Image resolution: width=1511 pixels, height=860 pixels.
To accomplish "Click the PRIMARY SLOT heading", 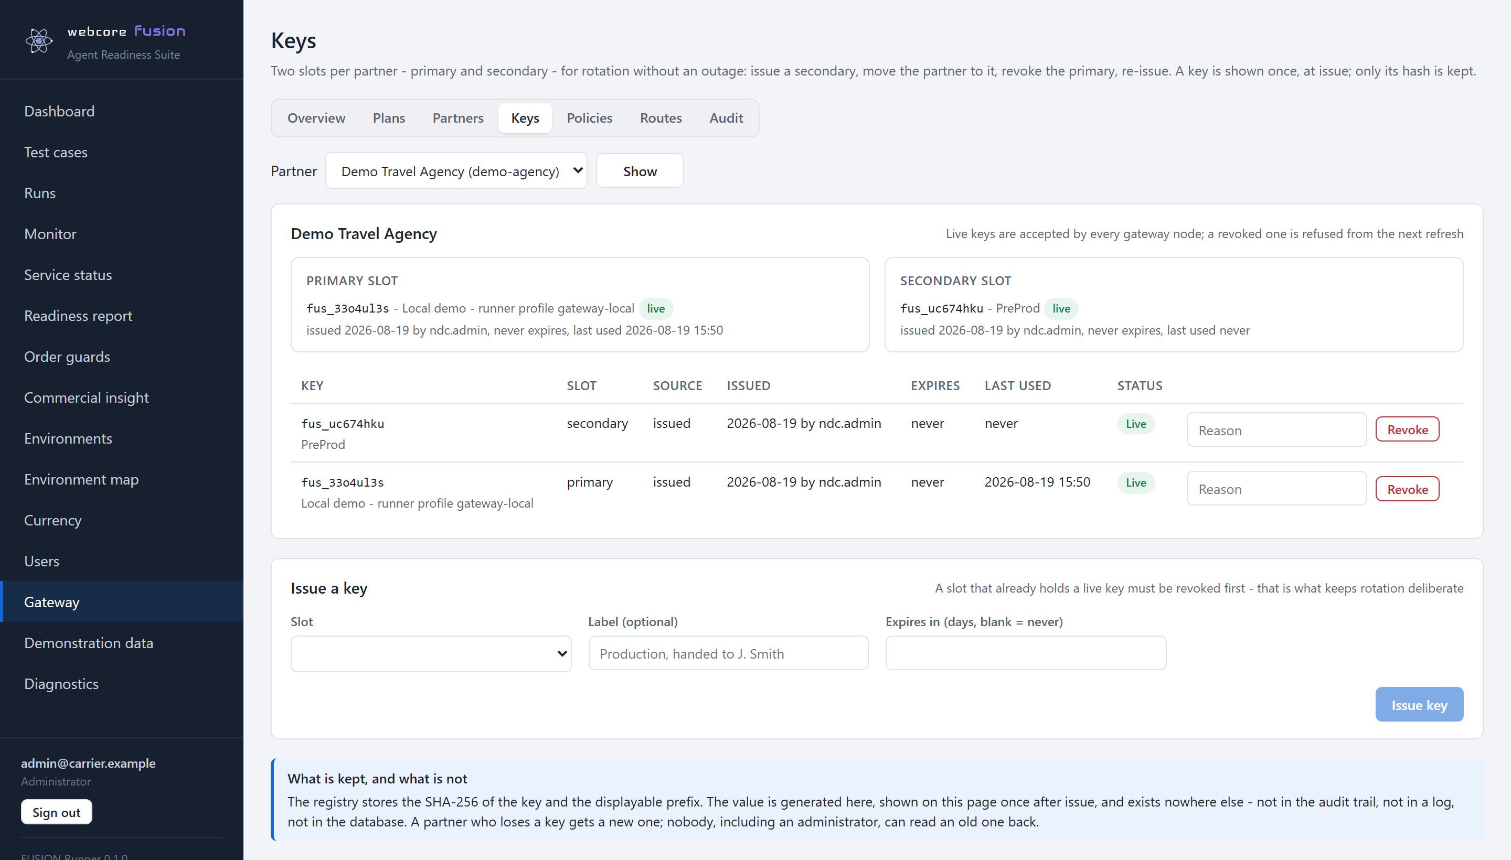I will pos(352,281).
